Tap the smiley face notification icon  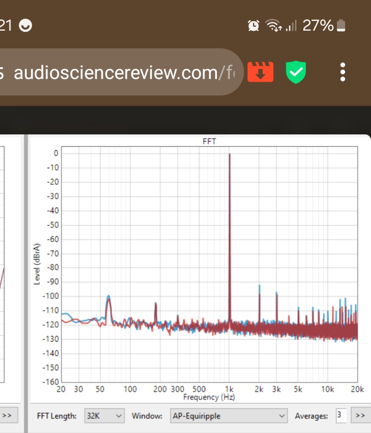tap(25, 26)
